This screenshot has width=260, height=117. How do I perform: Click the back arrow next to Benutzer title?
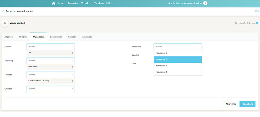coord(3,11)
